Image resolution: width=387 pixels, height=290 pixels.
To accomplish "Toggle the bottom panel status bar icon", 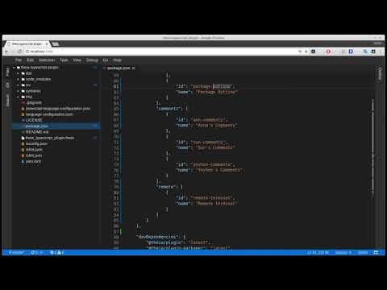I will (x=376, y=252).
